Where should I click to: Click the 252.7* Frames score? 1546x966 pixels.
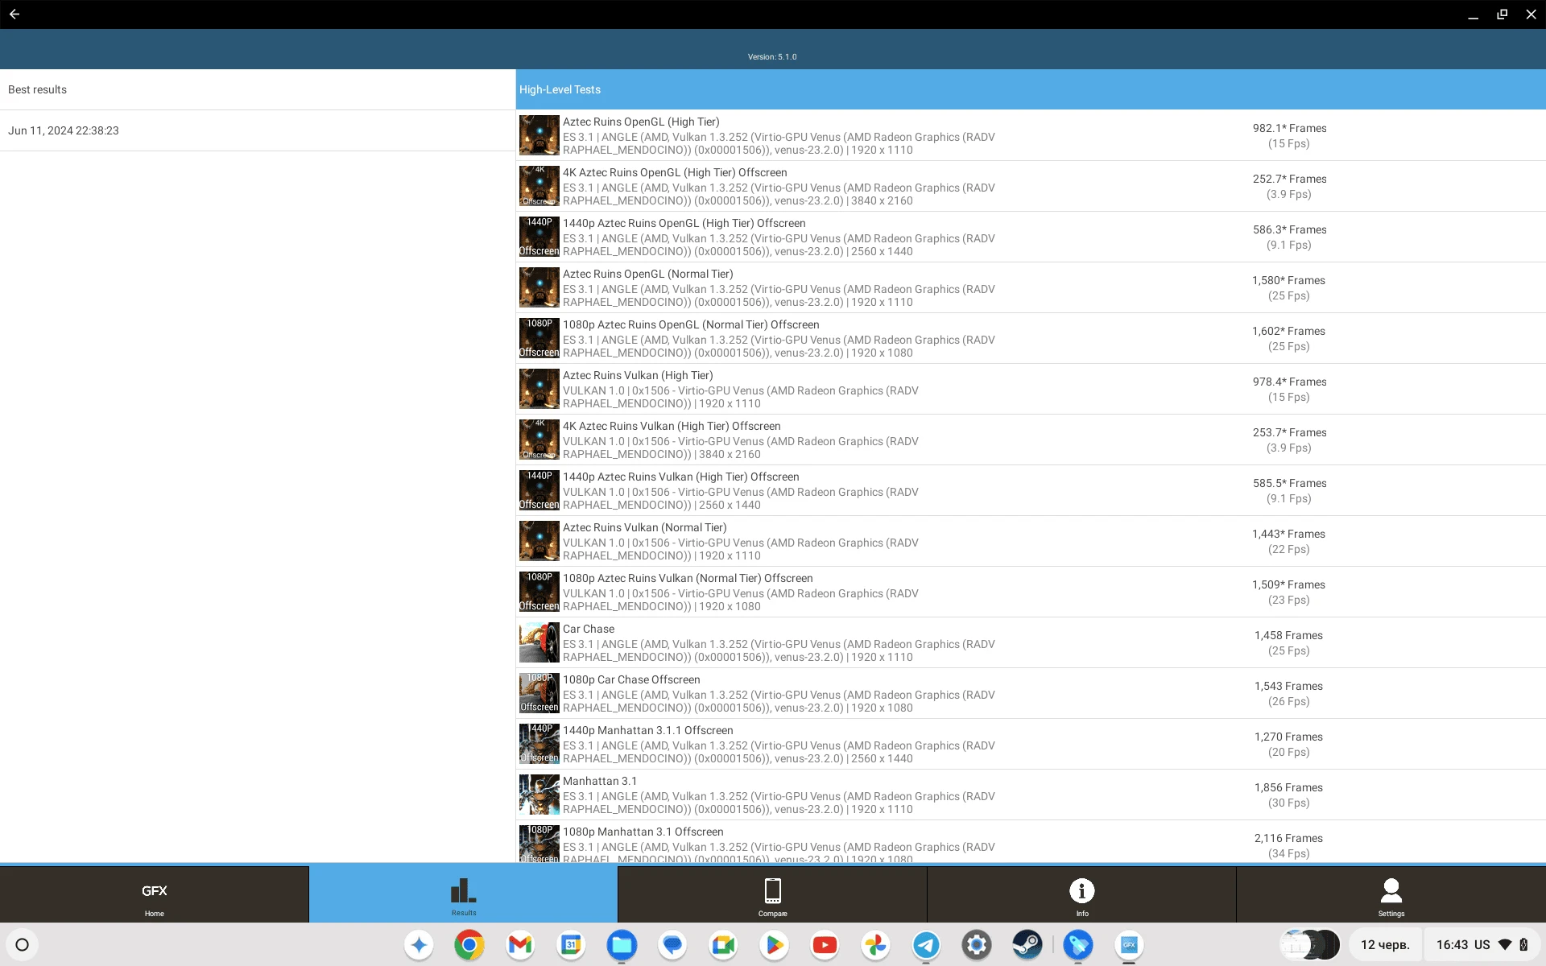point(1289,179)
